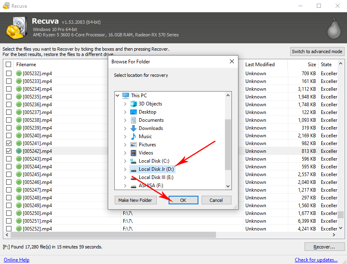The height and width of the screenshot is (264, 347).
Task: Select the Pictures folder icon
Action: pyautogui.click(x=133, y=145)
